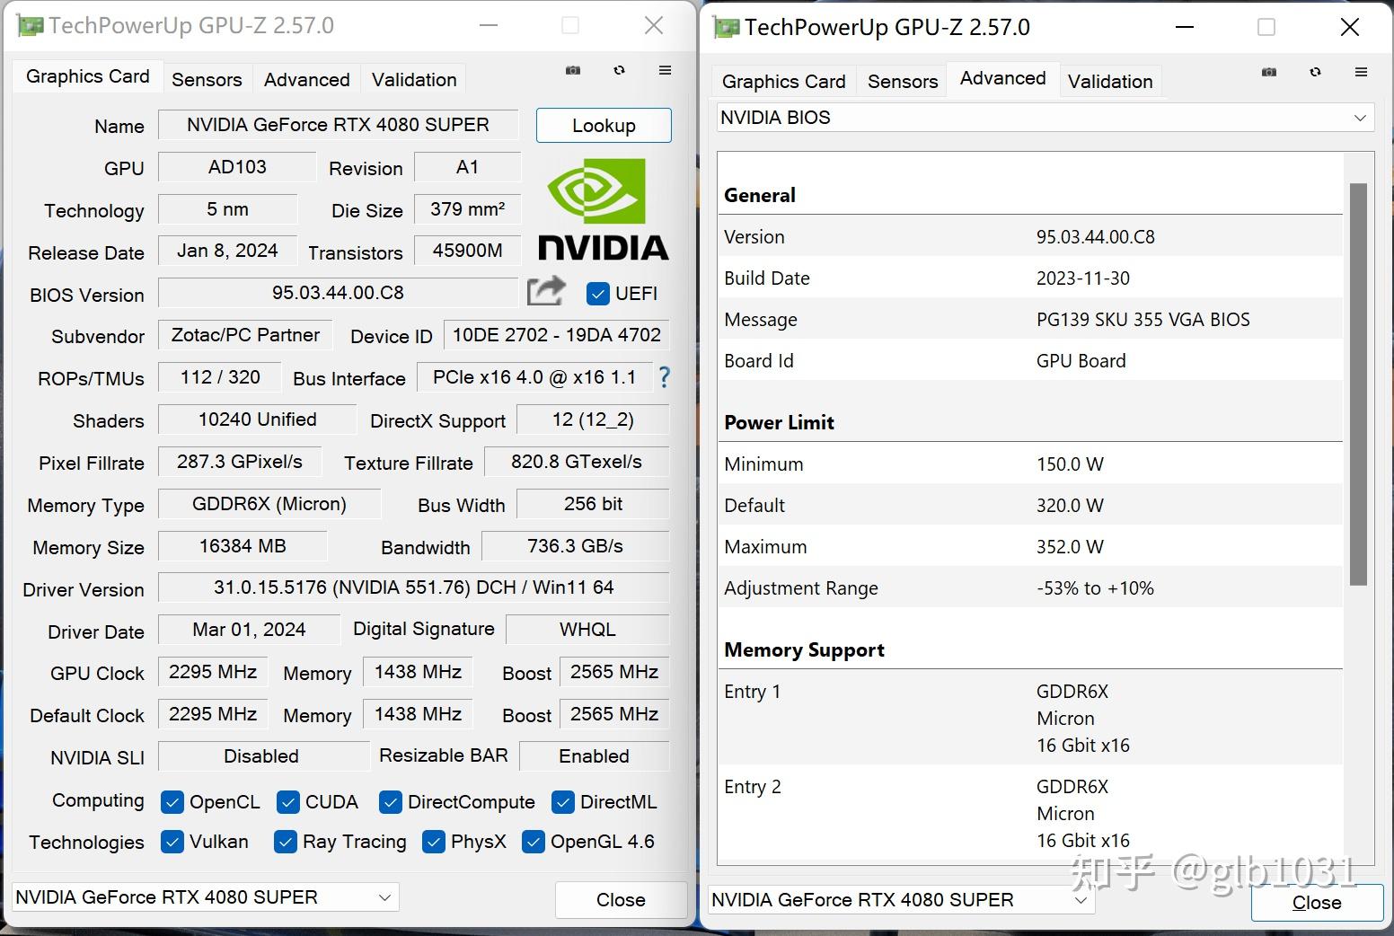This screenshot has width=1394, height=936.
Task: Click the Lookup button
Action: point(604,126)
